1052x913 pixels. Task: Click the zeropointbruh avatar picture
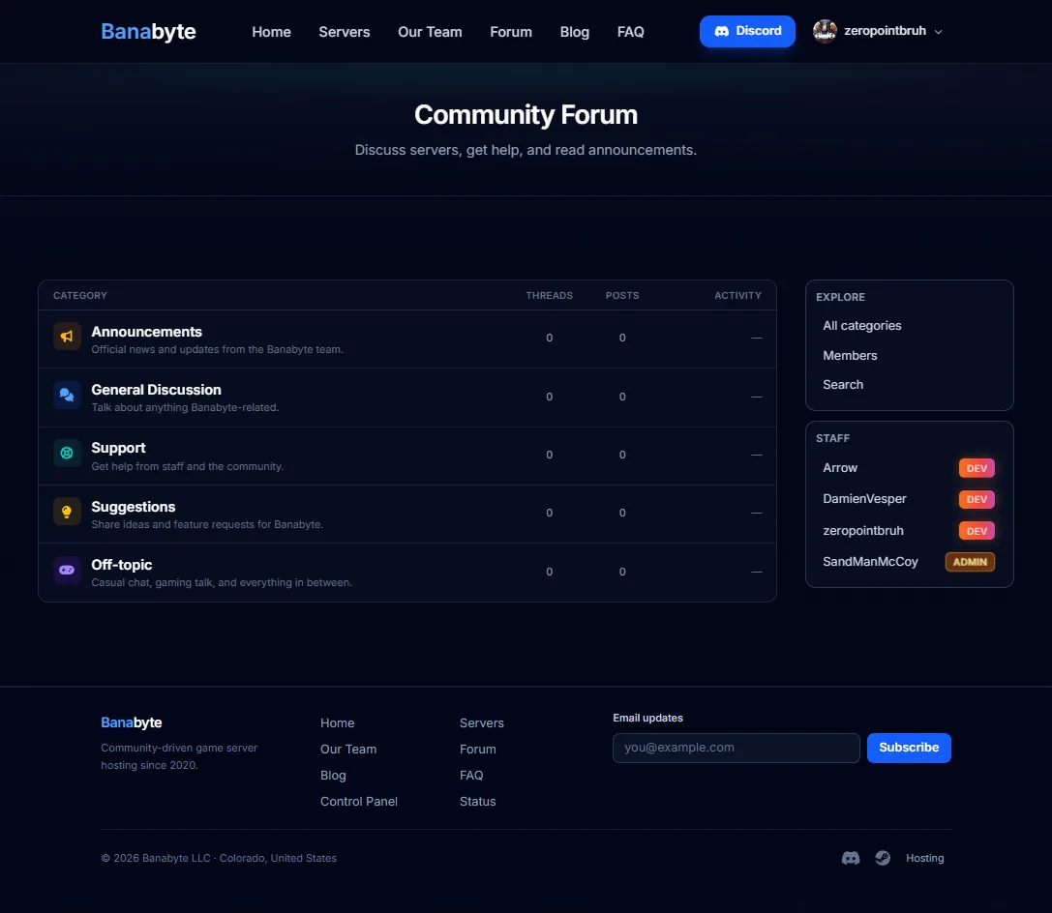pos(825,31)
